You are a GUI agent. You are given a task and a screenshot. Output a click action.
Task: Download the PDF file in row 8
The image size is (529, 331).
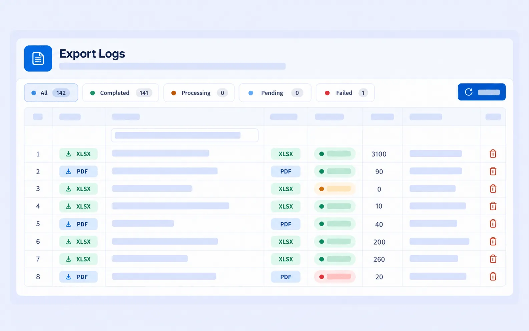click(78, 277)
